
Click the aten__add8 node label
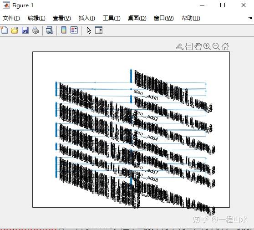pyautogui.click(x=146, y=177)
